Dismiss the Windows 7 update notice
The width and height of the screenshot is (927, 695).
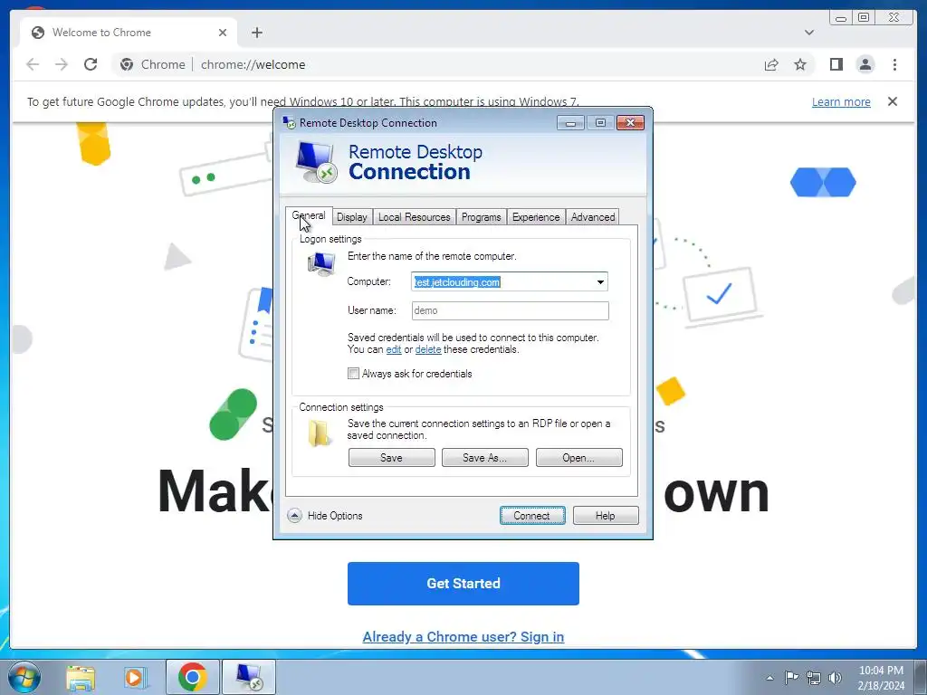coord(892,101)
